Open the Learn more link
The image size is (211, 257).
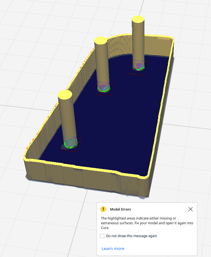coord(113,249)
